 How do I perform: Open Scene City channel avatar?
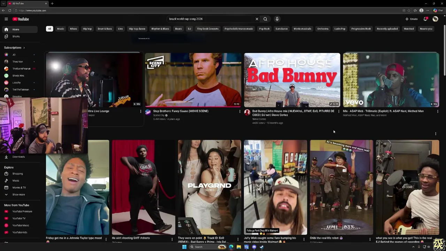click(x=148, y=112)
